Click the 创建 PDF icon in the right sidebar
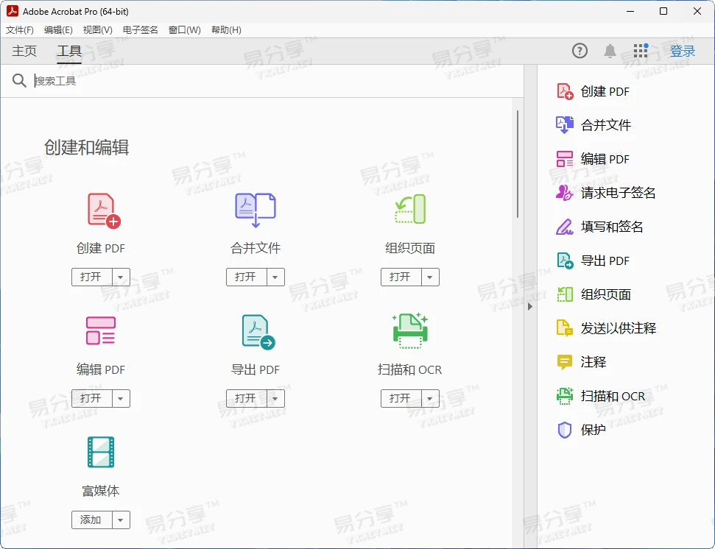The width and height of the screenshot is (715, 549). tap(565, 91)
